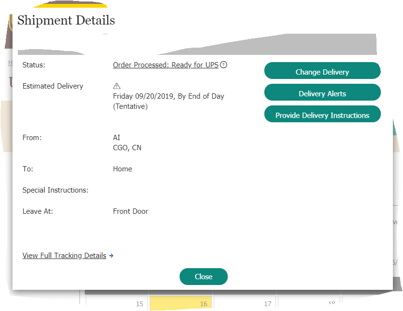The width and height of the screenshot is (403, 311).
Task: Close the Shipment Details dialog
Action: point(204,276)
